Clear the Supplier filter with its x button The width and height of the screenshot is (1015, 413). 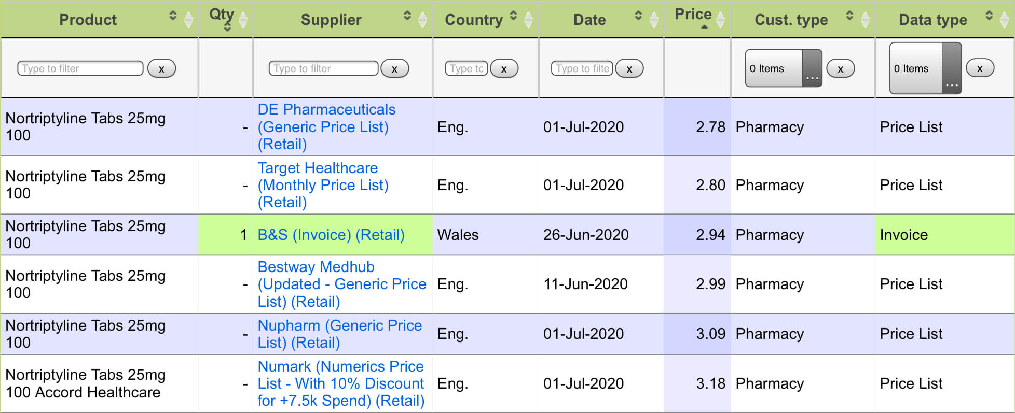(394, 68)
